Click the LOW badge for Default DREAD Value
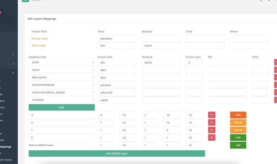This screenshot has height=164, width=277. pyautogui.click(x=238, y=145)
